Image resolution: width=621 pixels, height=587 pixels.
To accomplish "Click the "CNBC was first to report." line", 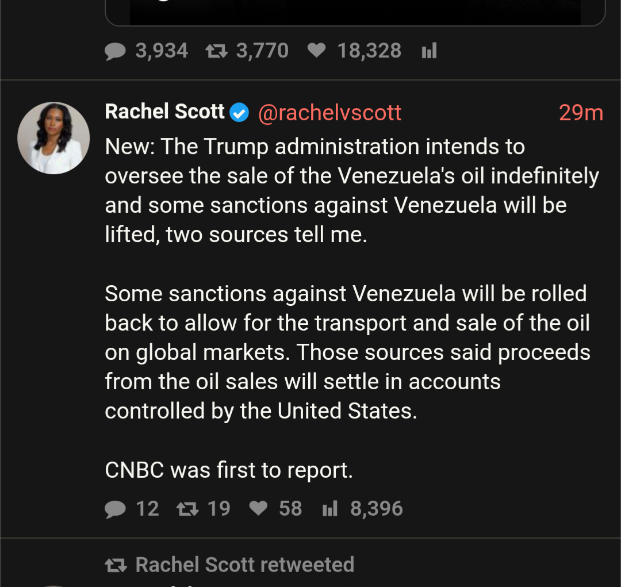I will [x=228, y=470].
